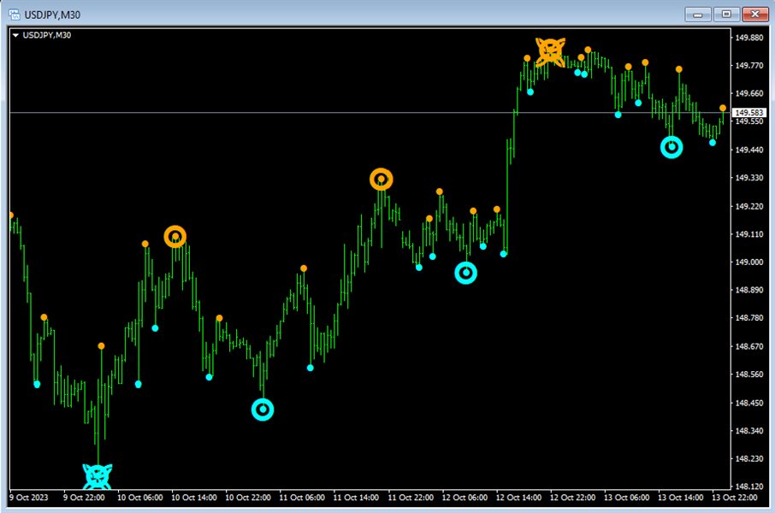Click the 13 Oct 14:00 time label
The image size is (775, 513).
point(681,498)
